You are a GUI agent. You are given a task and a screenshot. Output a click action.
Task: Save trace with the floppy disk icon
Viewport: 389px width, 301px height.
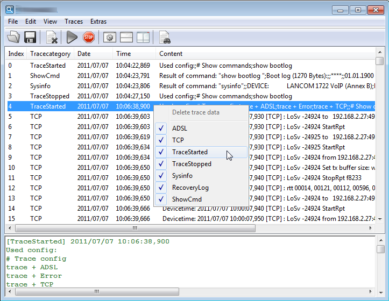tap(30, 37)
